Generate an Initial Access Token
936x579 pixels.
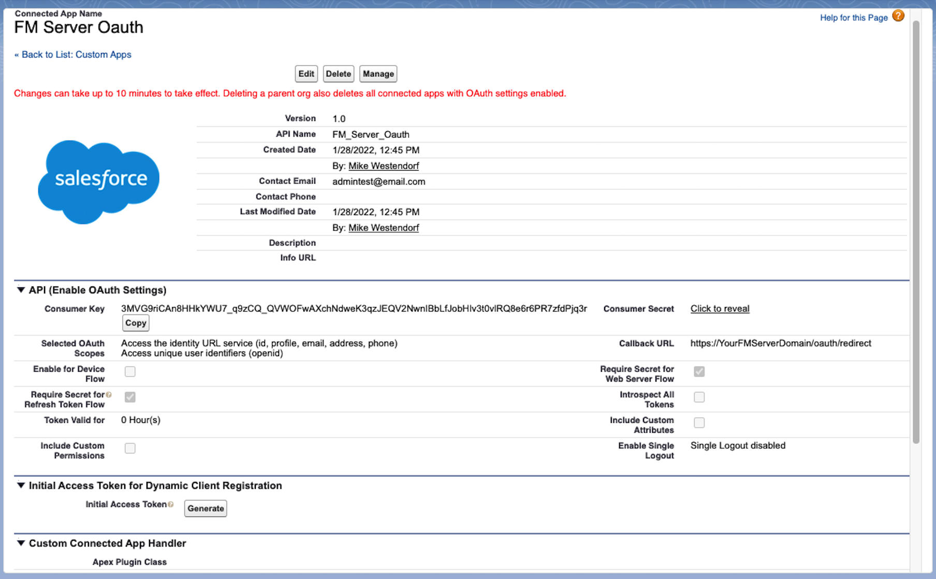206,509
